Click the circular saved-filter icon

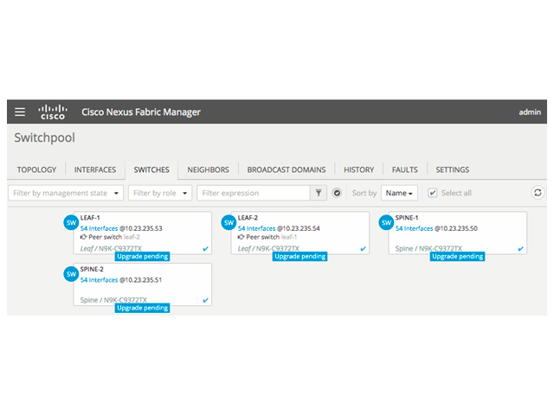tap(337, 193)
